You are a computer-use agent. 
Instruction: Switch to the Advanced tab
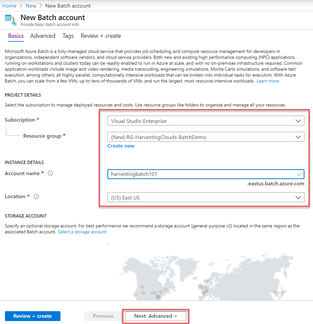tap(43, 36)
